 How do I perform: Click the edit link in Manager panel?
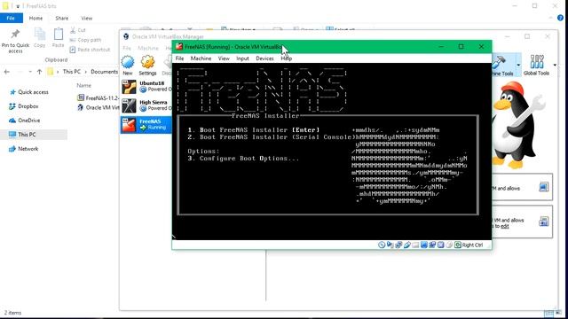click(505, 226)
